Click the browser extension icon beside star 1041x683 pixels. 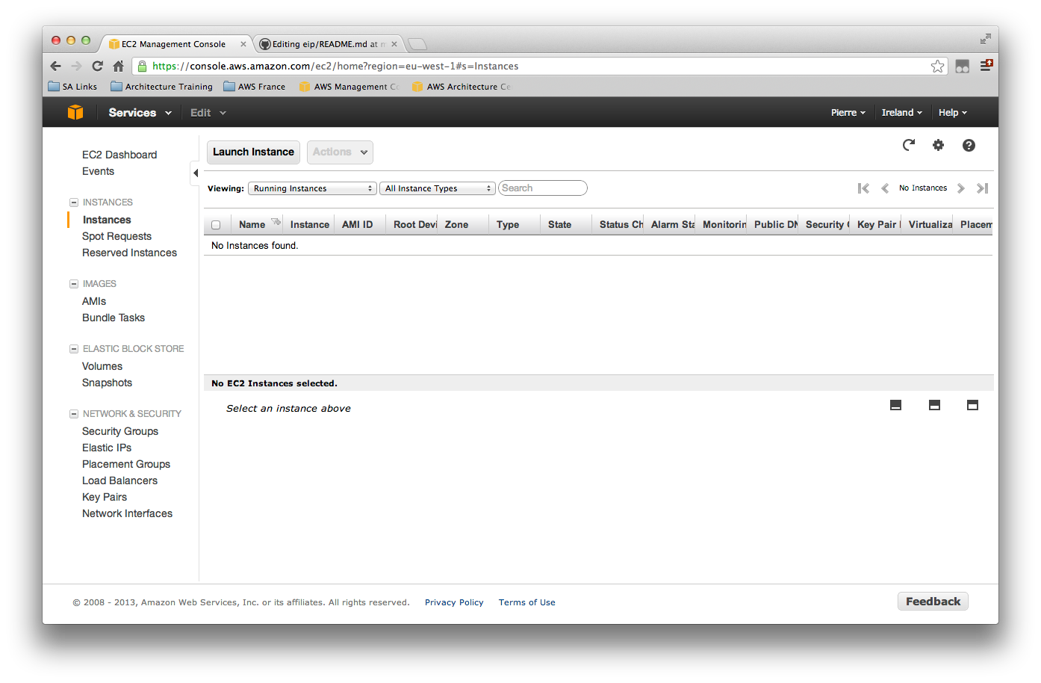click(x=963, y=67)
